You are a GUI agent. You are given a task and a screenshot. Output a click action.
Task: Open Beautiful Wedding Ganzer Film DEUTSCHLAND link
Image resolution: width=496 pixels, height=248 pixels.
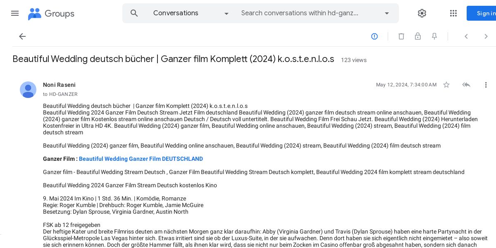click(x=141, y=159)
